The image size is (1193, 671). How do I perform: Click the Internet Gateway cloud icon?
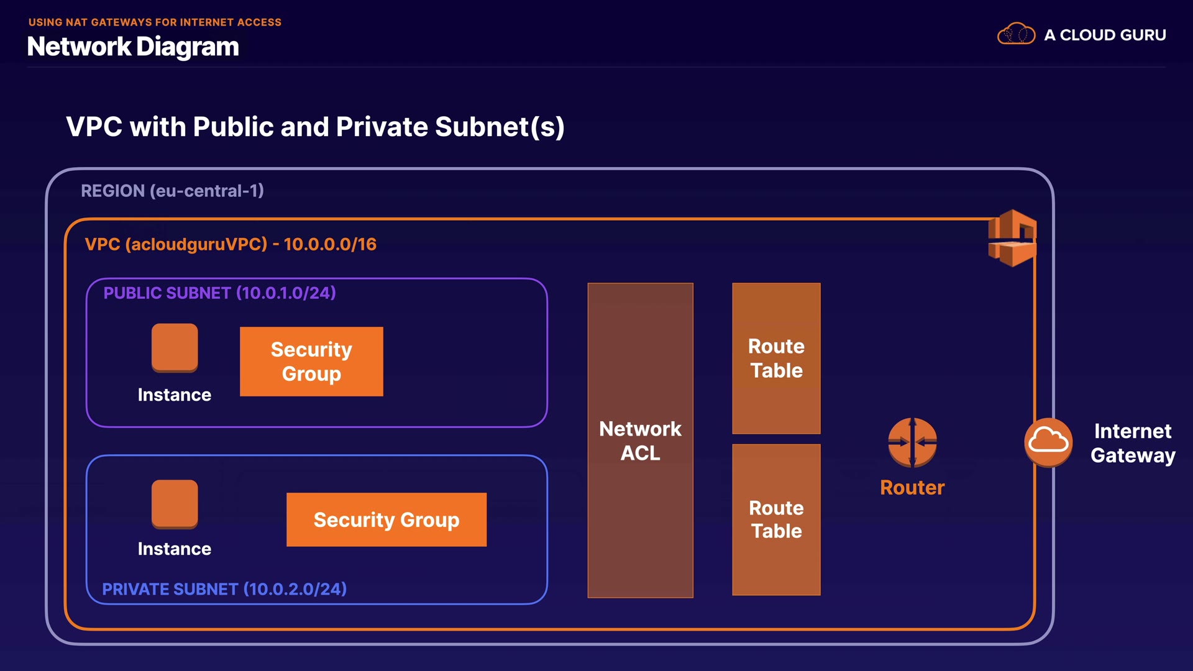coord(1048,442)
